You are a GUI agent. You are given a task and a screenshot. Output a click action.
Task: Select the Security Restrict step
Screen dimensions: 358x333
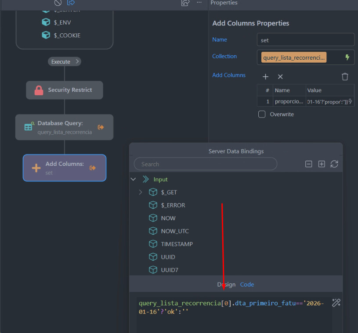click(x=65, y=90)
